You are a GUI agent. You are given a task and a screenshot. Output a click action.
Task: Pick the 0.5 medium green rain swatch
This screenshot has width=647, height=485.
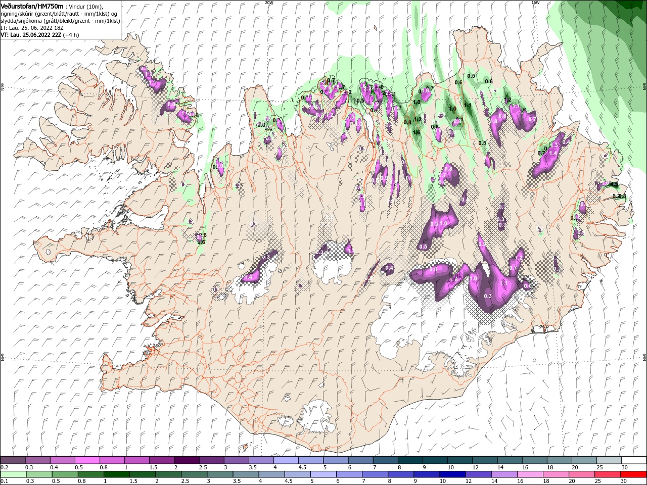pos(64,474)
